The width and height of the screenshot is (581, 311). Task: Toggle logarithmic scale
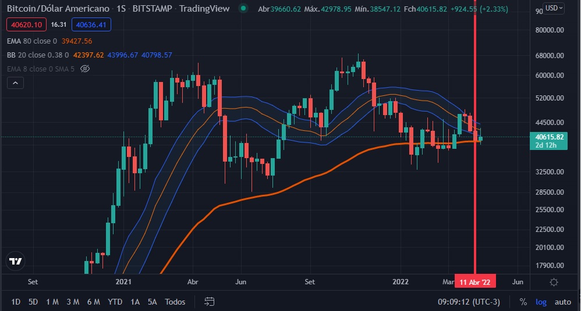pos(541,302)
